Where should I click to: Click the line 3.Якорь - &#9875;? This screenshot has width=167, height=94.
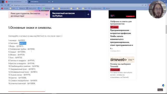point(16,46)
